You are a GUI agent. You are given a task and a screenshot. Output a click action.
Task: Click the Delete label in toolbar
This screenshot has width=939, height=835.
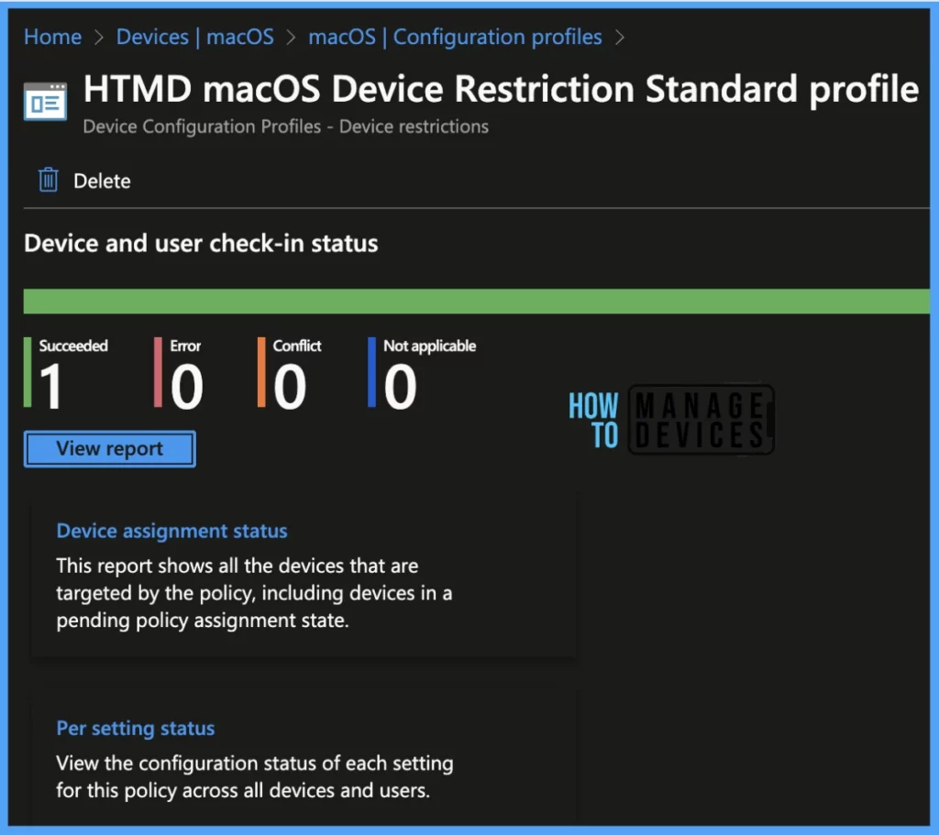(x=102, y=181)
